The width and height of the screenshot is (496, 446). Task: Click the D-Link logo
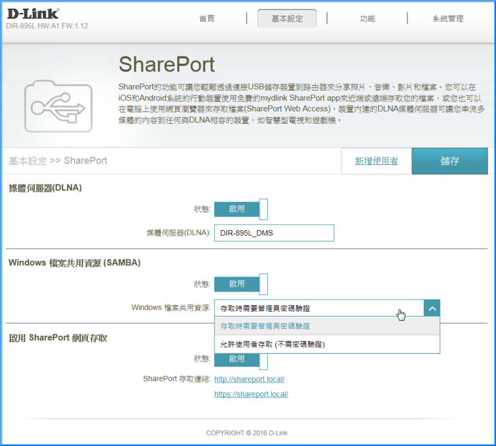click(x=33, y=13)
